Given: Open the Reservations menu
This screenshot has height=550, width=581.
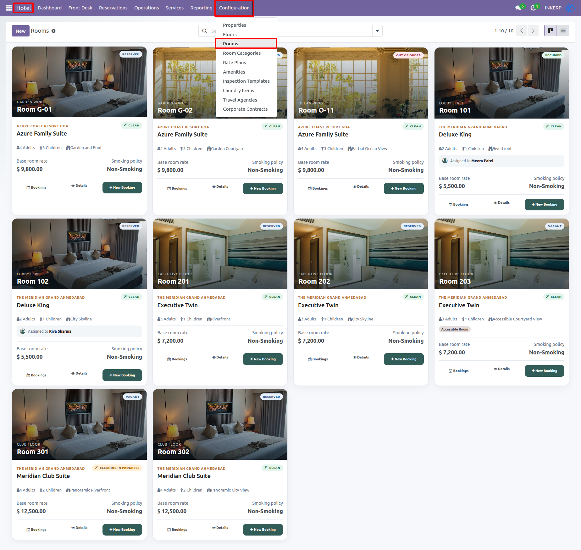Looking at the screenshot, I should [113, 8].
